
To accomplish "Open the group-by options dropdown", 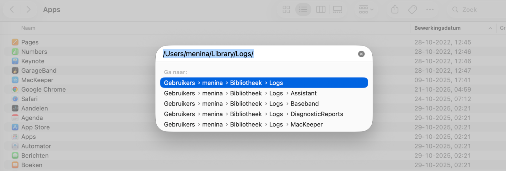I will tap(366, 10).
